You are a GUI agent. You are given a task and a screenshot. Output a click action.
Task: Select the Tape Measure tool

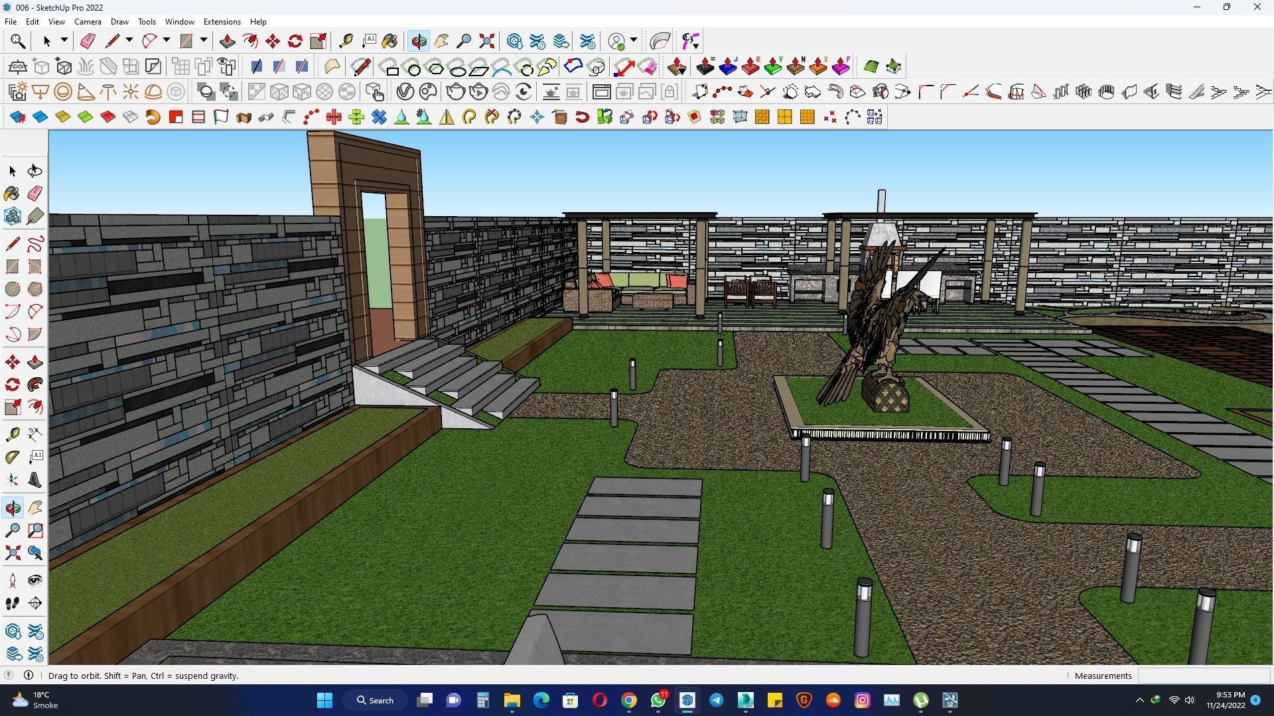click(x=346, y=41)
